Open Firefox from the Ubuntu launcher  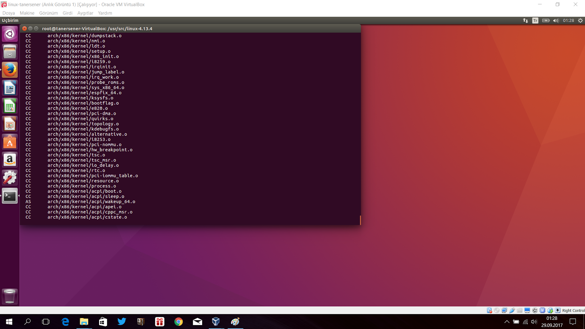[x=10, y=70]
